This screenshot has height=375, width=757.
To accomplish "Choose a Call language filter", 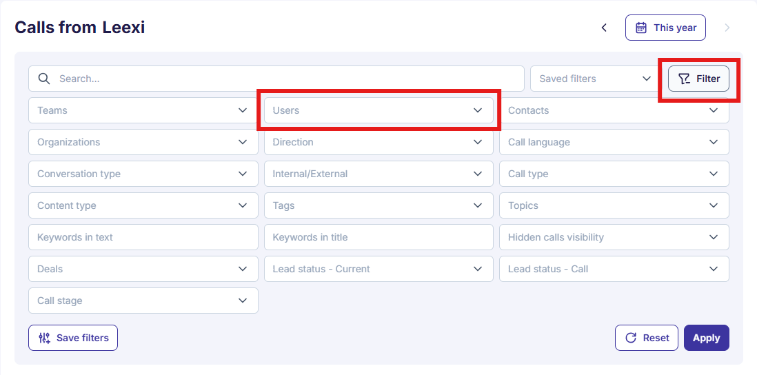I will (614, 143).
